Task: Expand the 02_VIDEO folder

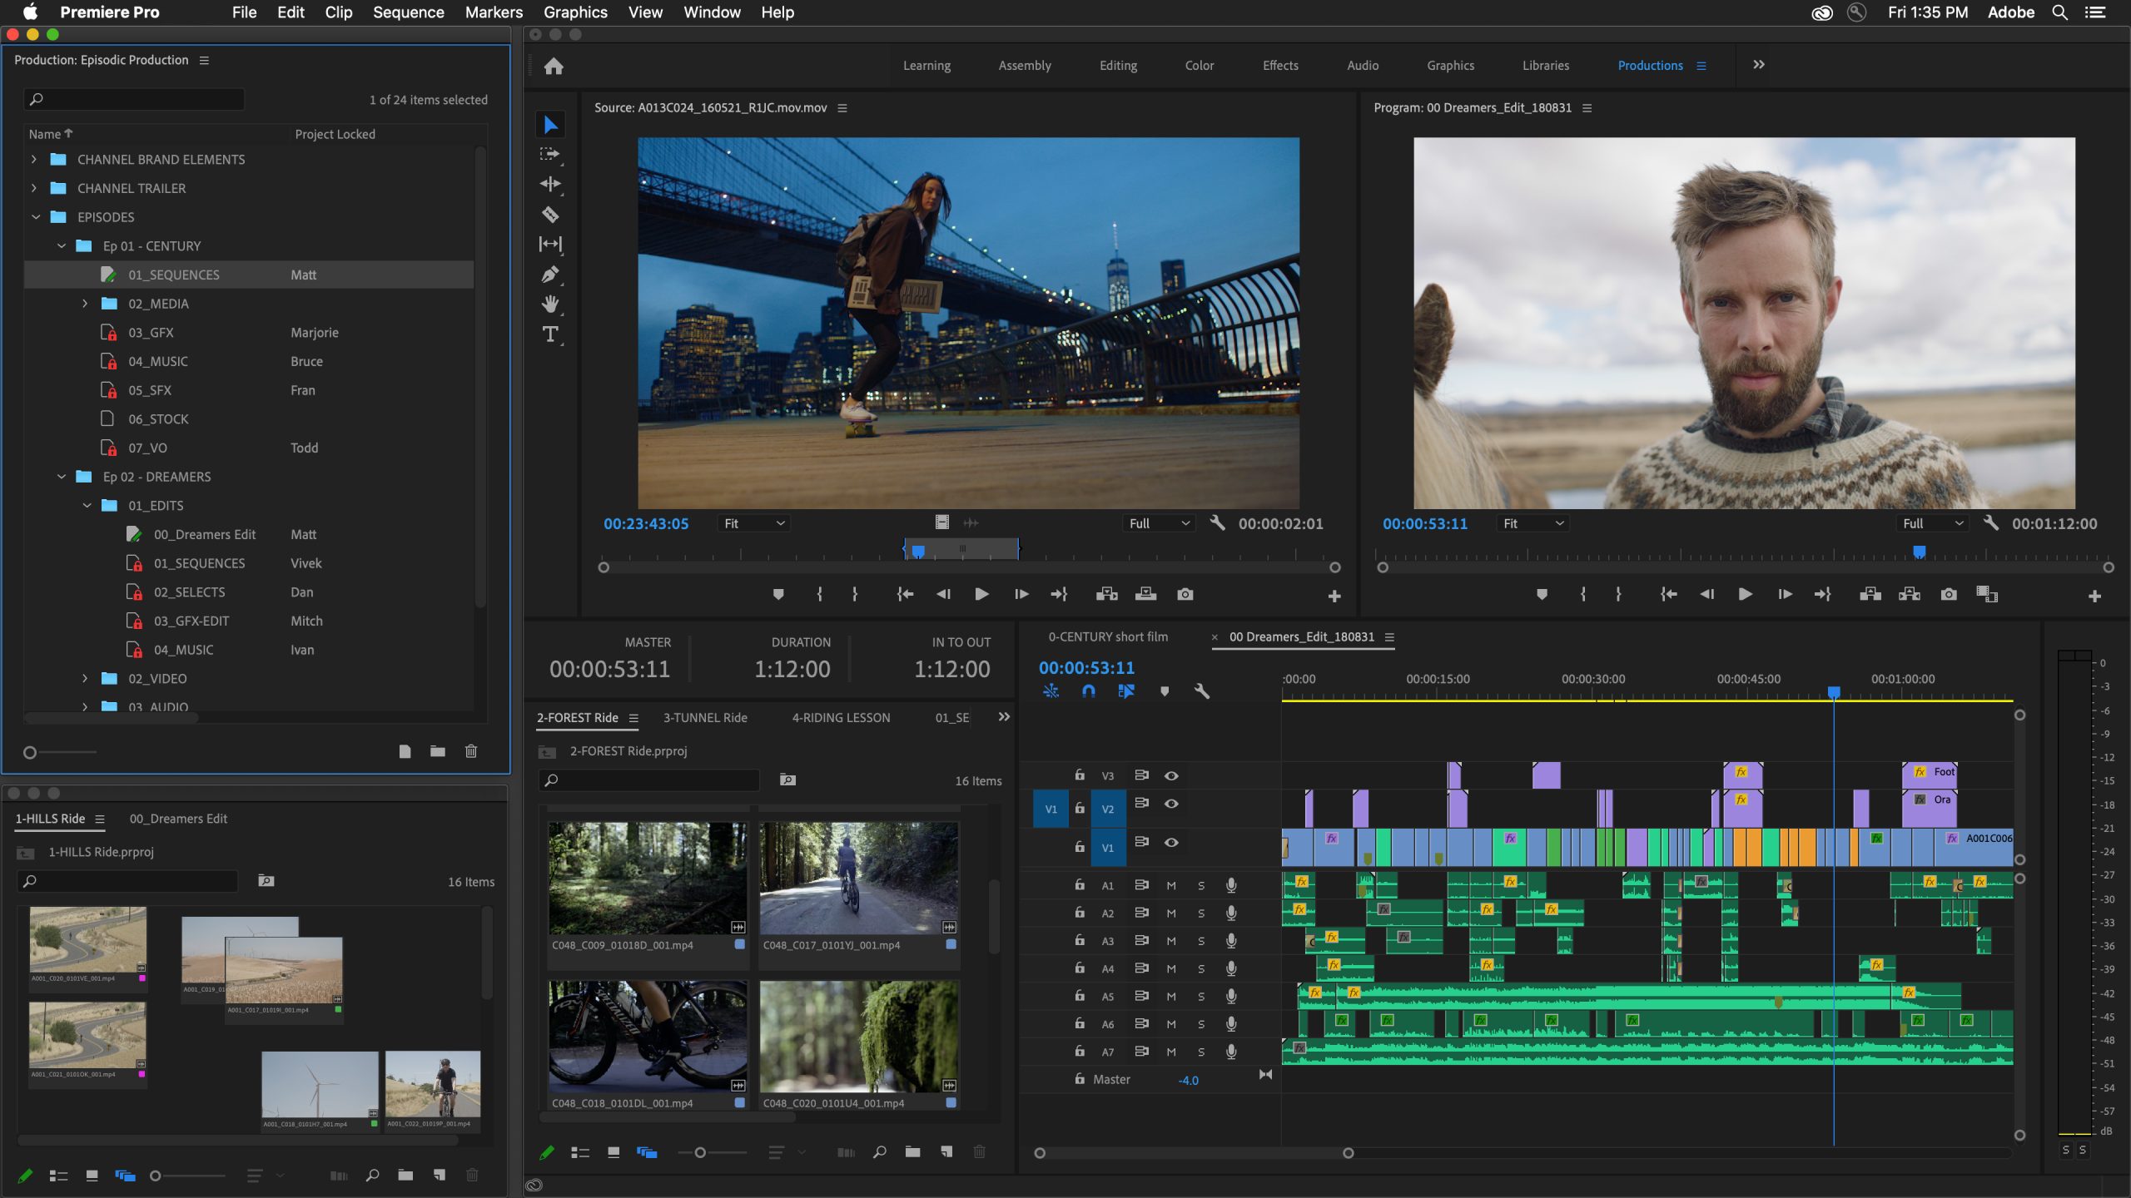Action: point(82,677)
